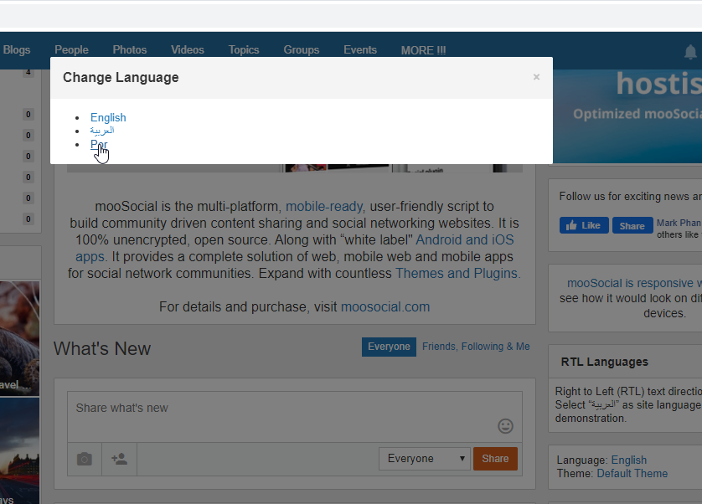The width and height of the screenshot is (702, 504).
Task: Select the Everyone feed tab
Action: [x=389, y=347]
